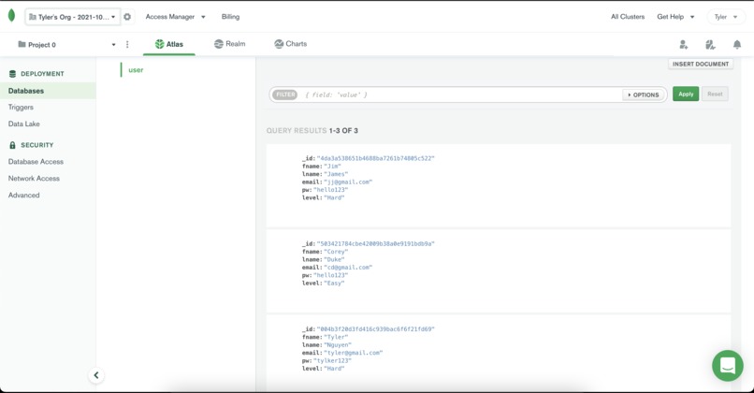Click the email "cd@gmail.com" value
This screenshot has height=393, width=754.
348,268
